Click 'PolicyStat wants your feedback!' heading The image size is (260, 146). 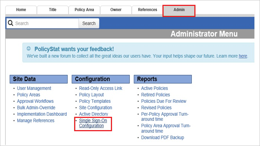point(74,49)
